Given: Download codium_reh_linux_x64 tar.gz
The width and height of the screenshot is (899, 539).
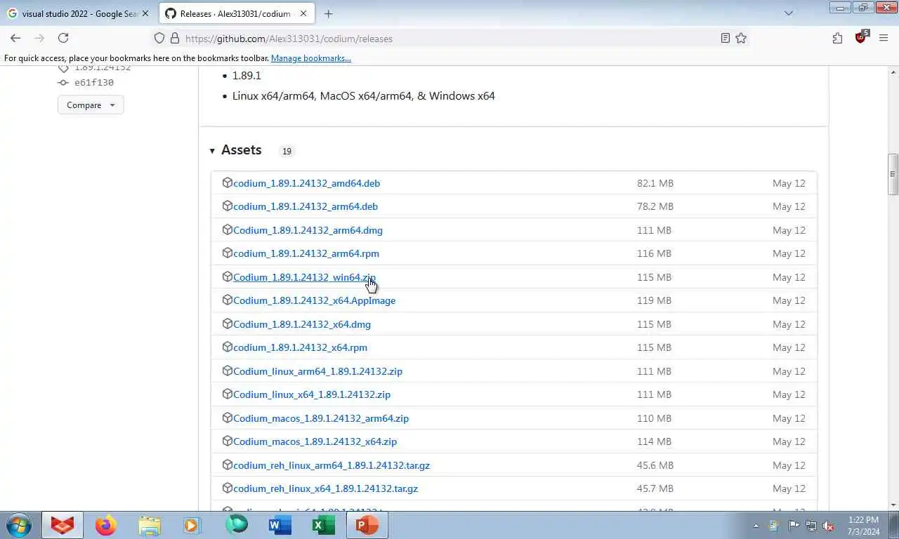Looking at the screenshot, I should 325,488.
